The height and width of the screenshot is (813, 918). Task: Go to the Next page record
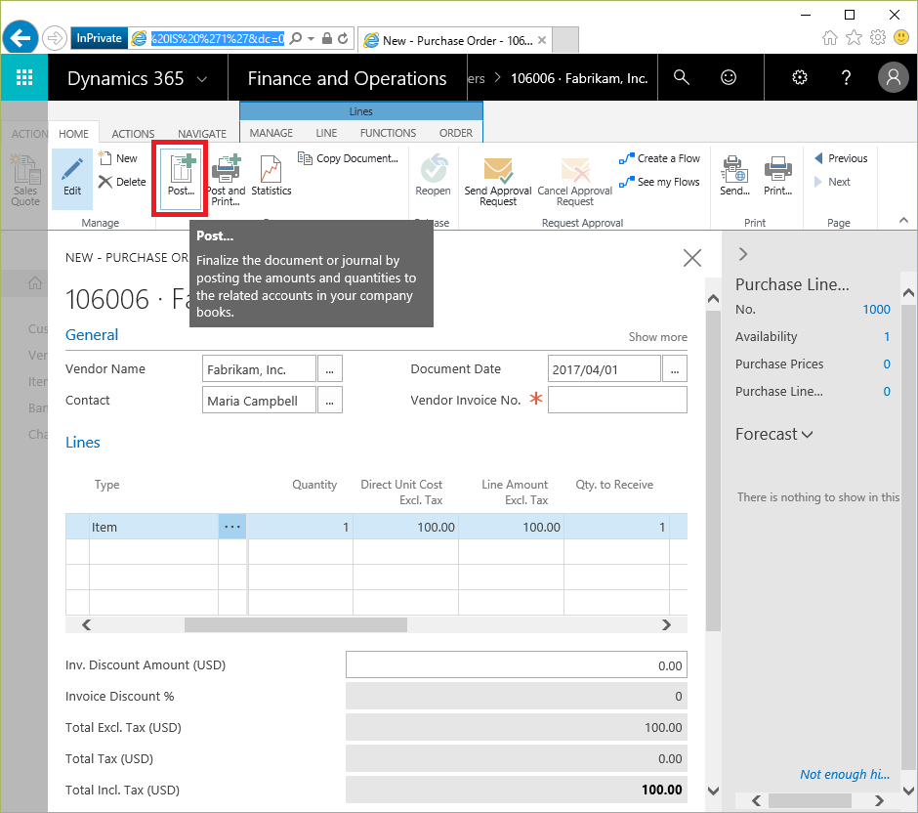point(832,182)
